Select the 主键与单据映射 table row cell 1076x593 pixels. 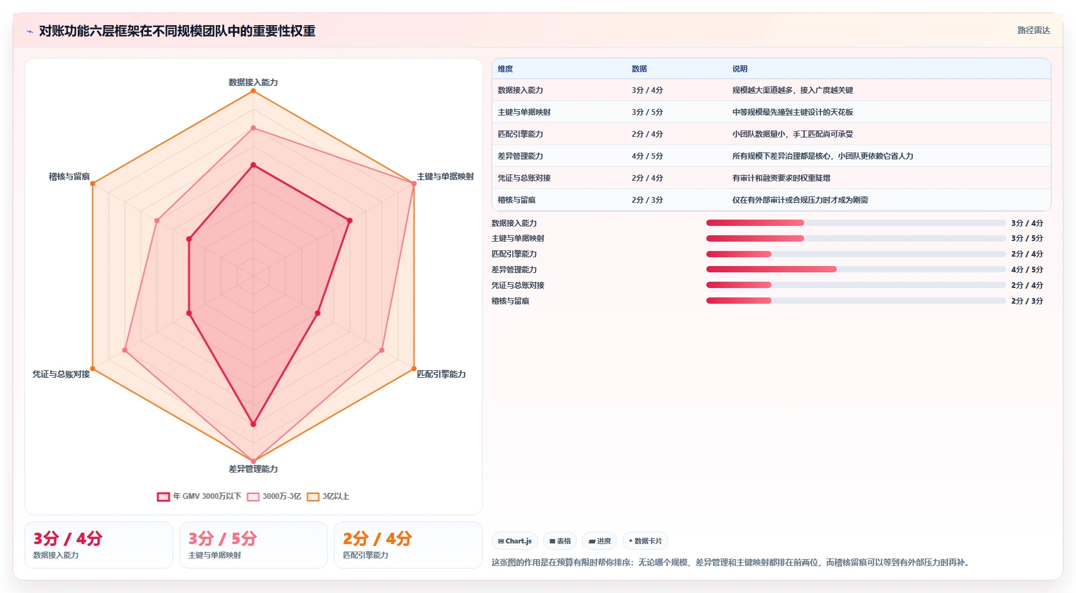(x=524, y=112)
